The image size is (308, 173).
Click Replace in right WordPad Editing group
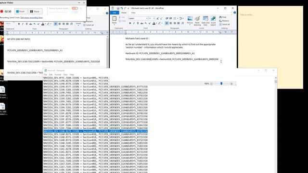(x=224, y=21)
